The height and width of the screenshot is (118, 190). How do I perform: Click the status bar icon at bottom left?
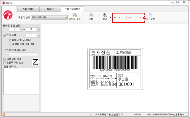pyautogui.click(x=3, y=114)
